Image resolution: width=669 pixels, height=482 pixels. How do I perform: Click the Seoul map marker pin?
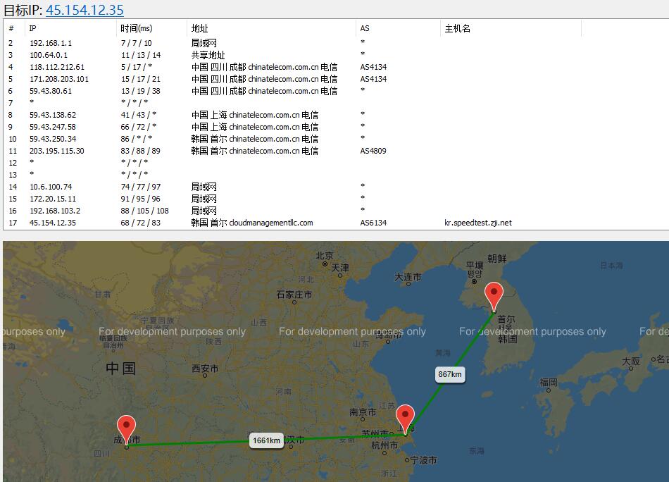tap(494, 296)
